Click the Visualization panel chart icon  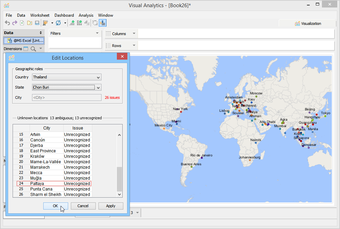coord(297,24)
